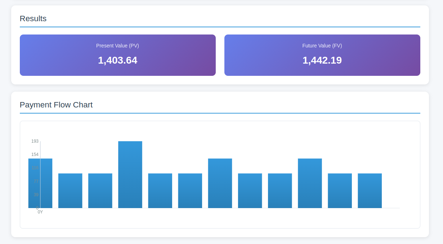Click the second bar in the chart

click(70, 191)
